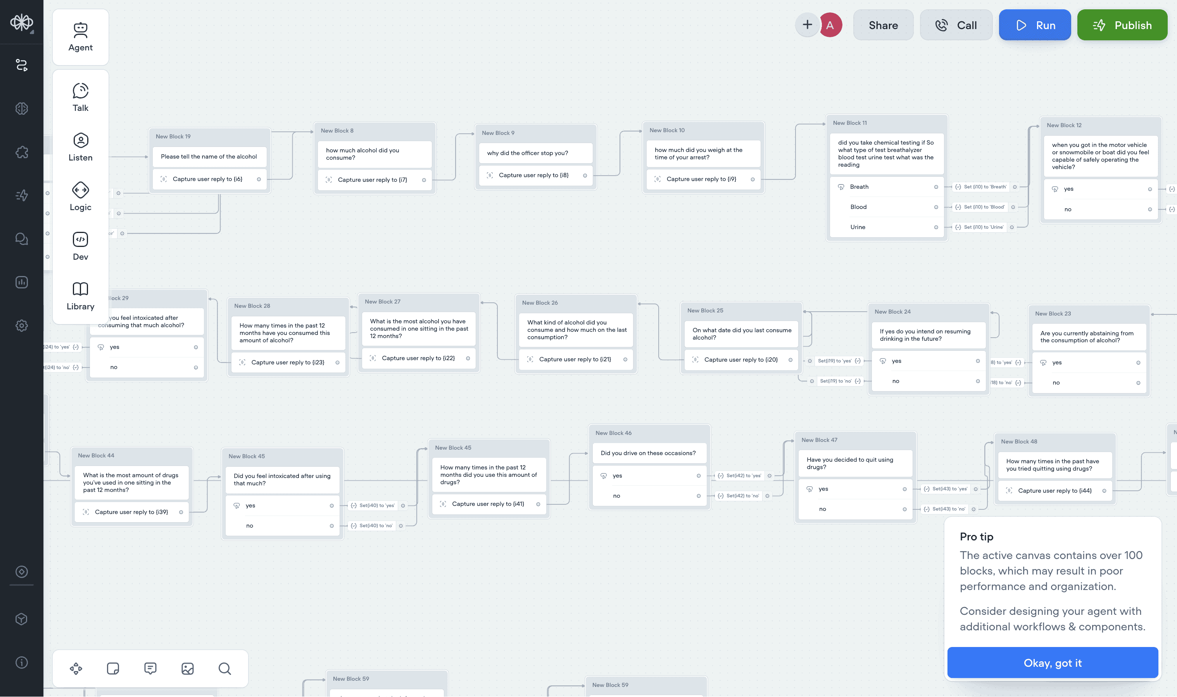The height and width of the screenshot is (697, 1177).
Task: Dismiss the Pro tip with Okay, got it
Action: pyautogui.click(x=1052, y=663)
